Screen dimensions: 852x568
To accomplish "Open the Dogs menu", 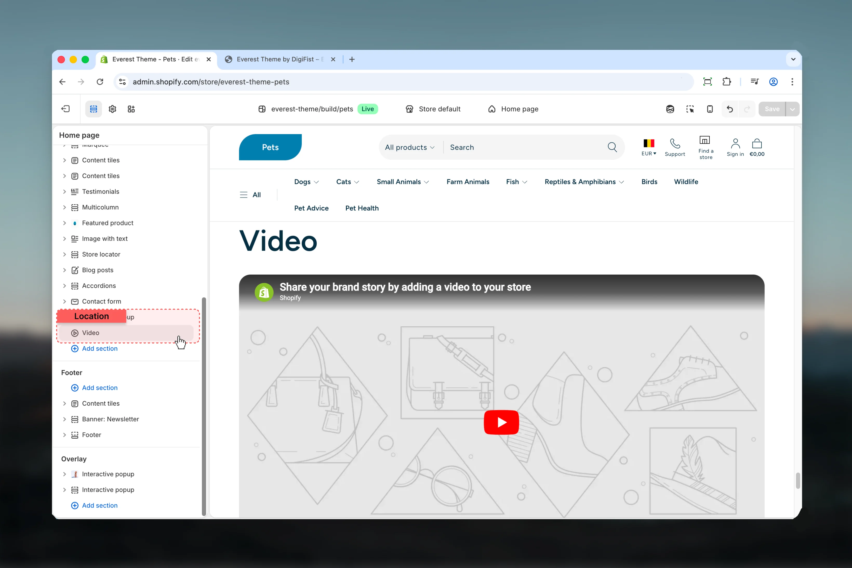I will pos(306,182).
